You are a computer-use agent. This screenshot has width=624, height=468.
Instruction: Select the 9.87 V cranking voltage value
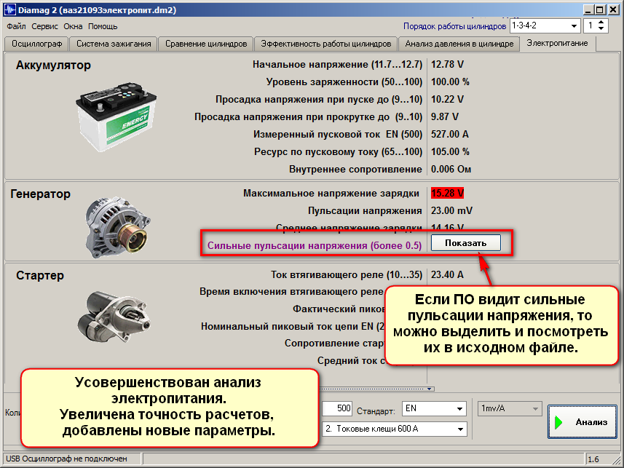pos(445,117)
